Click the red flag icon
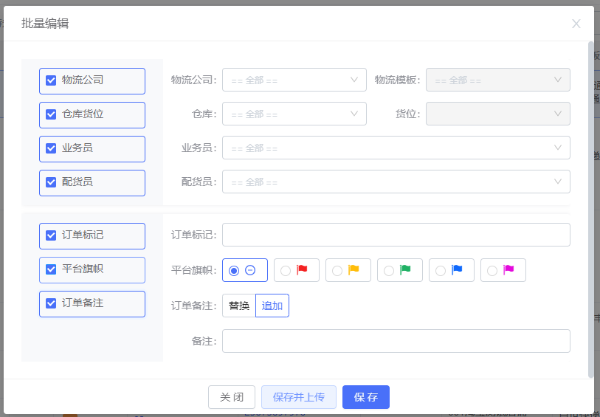The width and height of the screenshot is (600, 417). tap(302, 270)
